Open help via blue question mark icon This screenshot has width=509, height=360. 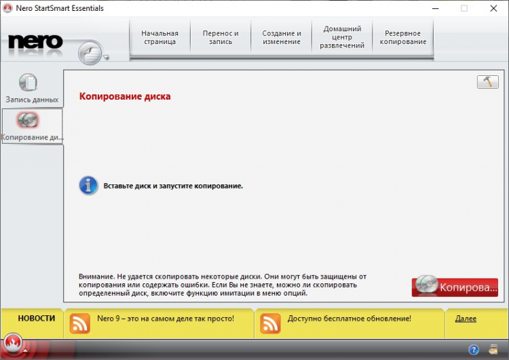(x=474, y=350)
